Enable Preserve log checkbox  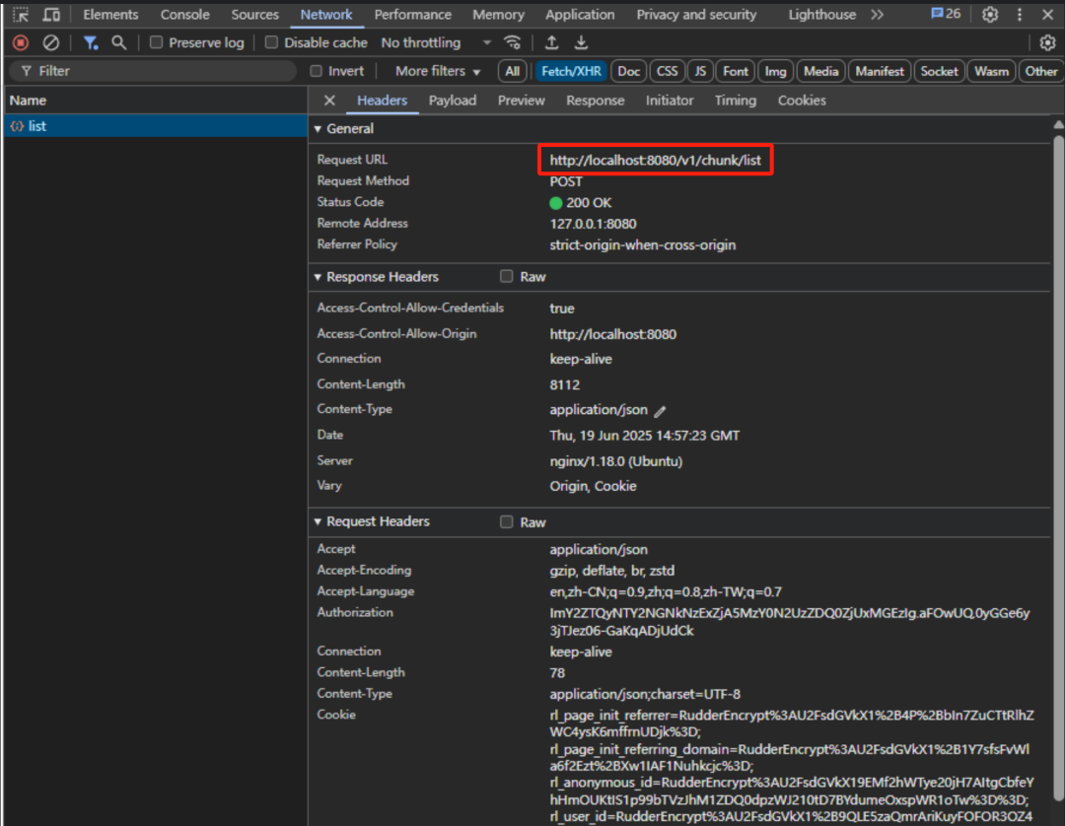[x=157, y=42]
